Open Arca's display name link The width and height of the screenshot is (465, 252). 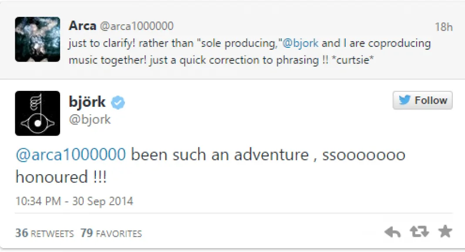[x=82, y=26]
